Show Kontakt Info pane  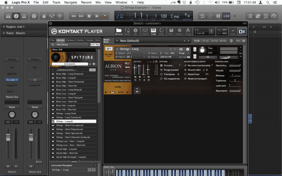(135, 32)
